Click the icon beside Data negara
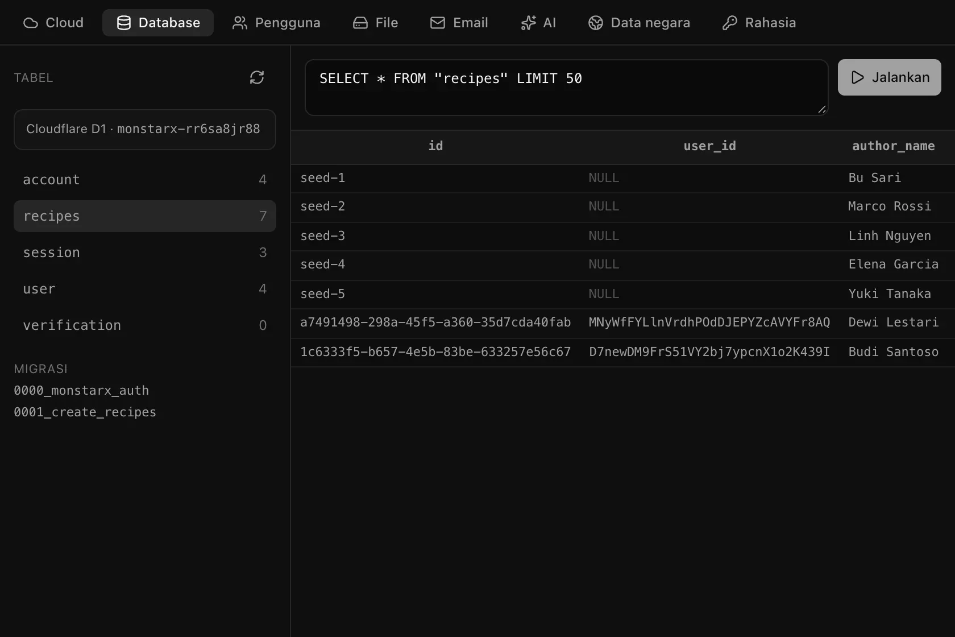The image size is (955, 637). (x=596, y=23)
